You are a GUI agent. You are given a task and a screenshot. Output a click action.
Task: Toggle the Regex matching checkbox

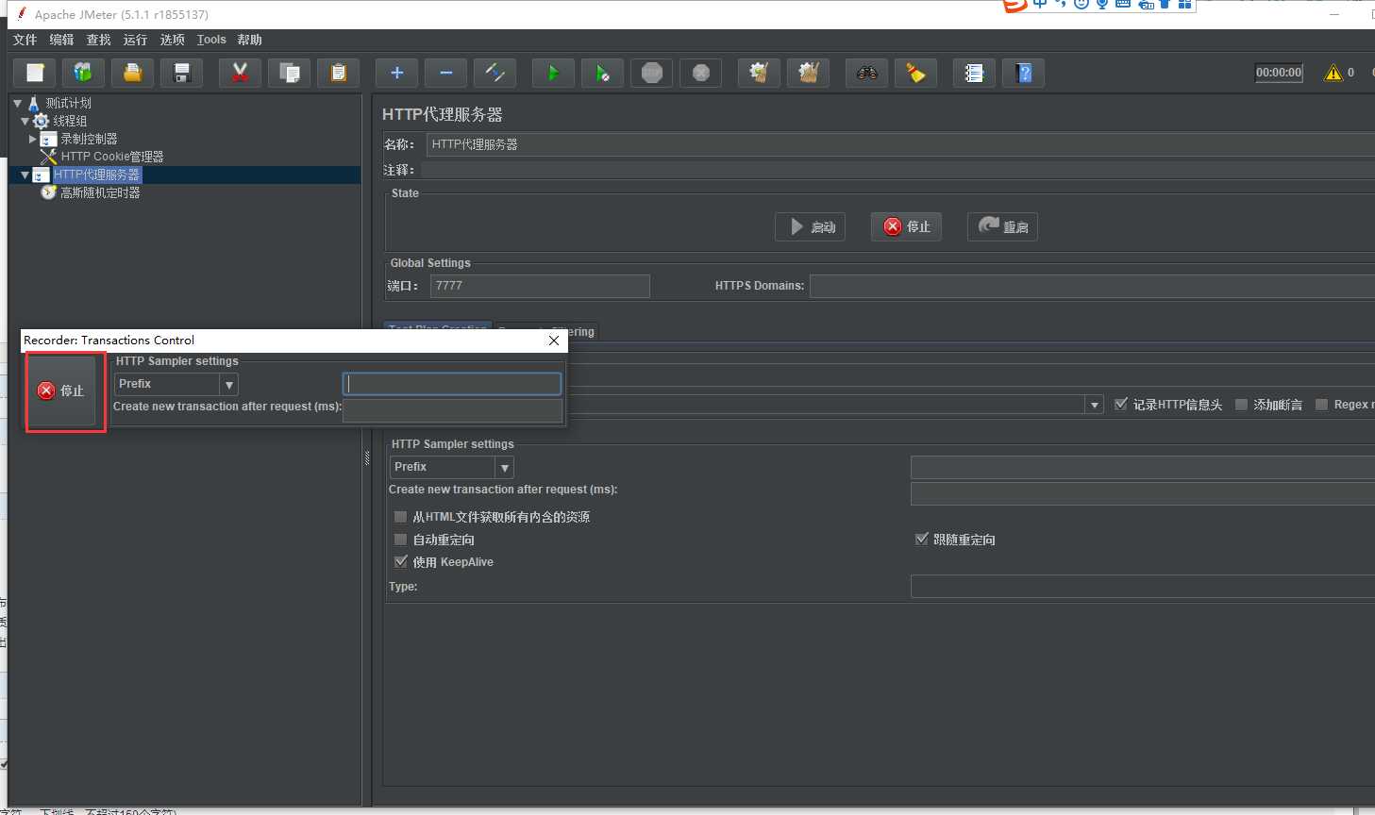click(1322, 404)
